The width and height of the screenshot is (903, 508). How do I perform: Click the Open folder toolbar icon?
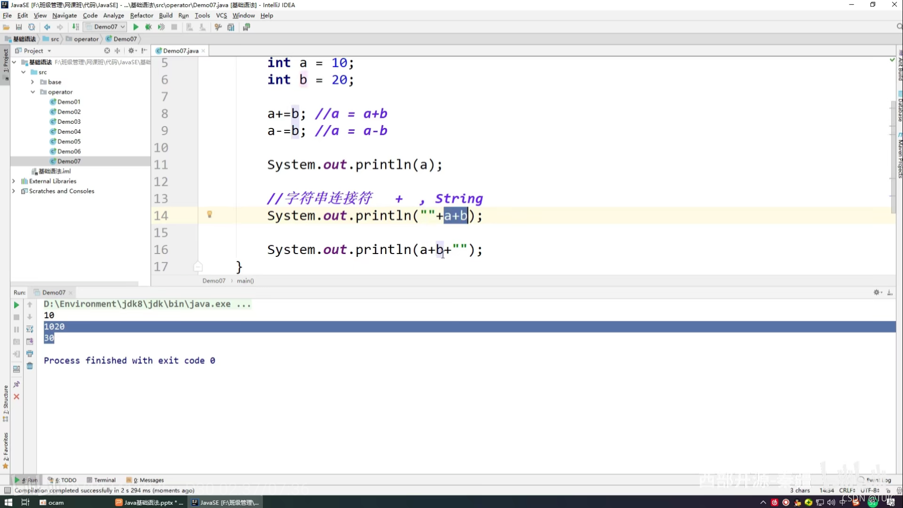coord(6,27)
